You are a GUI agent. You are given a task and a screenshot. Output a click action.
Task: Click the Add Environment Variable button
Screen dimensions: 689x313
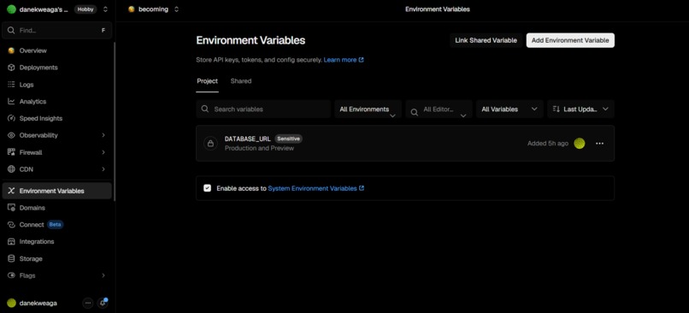[570, 40]
